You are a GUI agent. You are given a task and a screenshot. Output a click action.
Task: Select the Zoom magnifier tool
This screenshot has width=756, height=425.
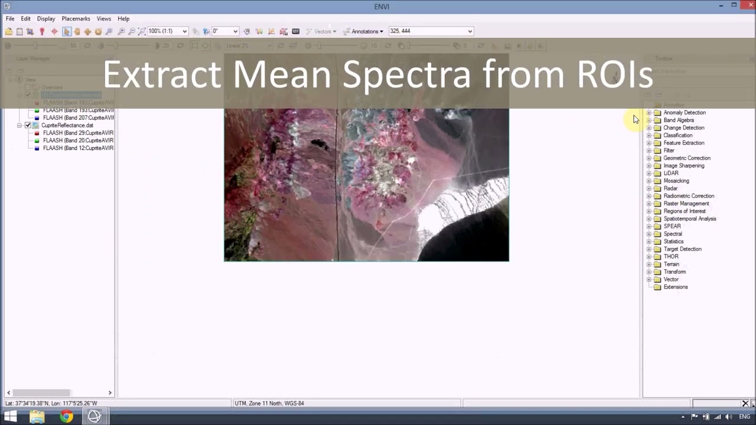pos(109,31)
